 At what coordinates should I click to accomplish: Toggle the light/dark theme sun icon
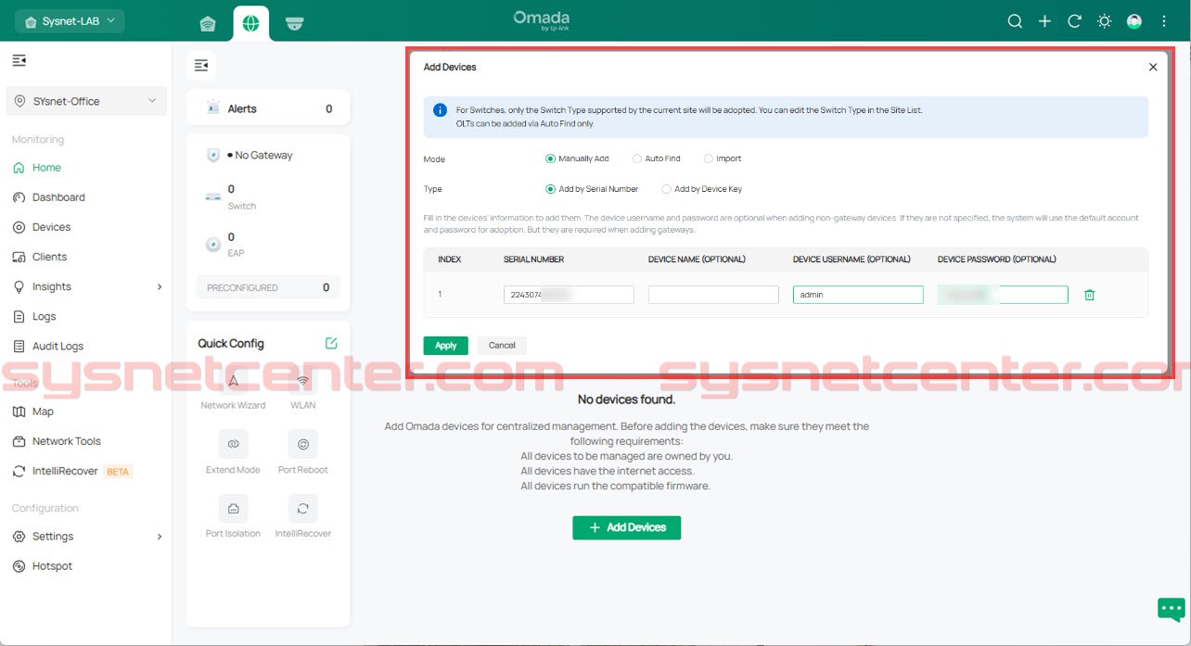click(x=1104, y=21)
